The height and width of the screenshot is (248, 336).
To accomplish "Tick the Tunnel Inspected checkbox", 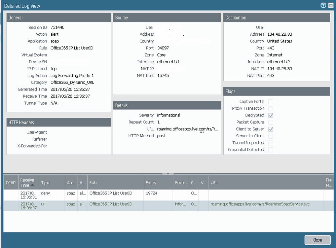I will coord(271,143).
